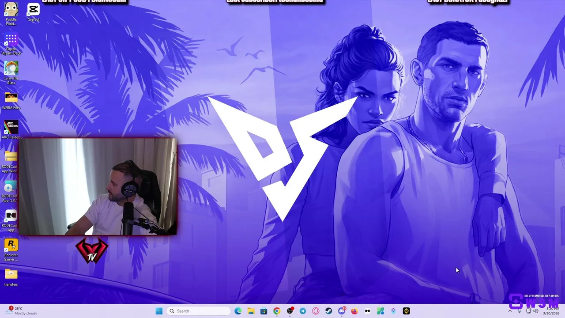Open Discord from the taskbar
Image resolution: width=565 pixels, height=318 pixels.
pos(342,311)
